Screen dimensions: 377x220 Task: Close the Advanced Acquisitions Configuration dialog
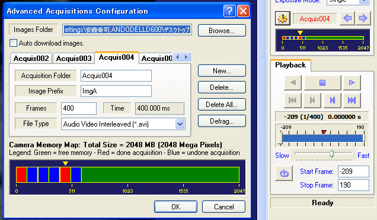point(243,11)
